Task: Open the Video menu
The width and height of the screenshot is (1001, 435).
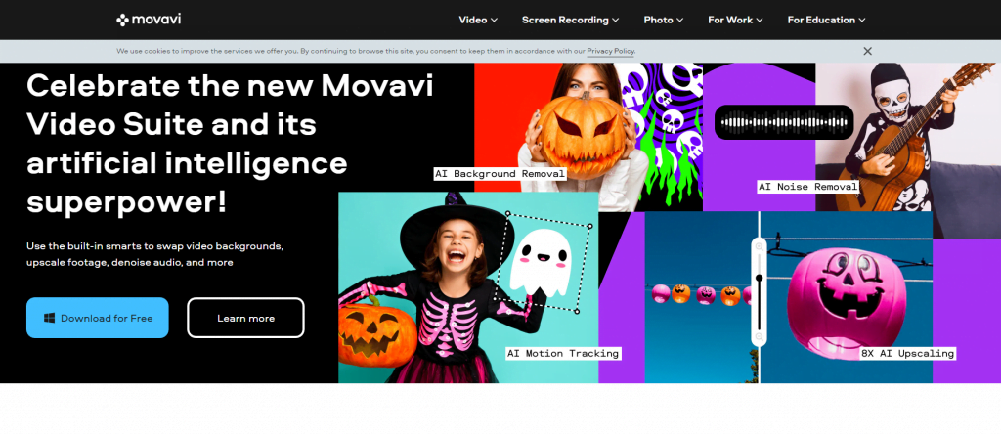Action: pos(477,20)
